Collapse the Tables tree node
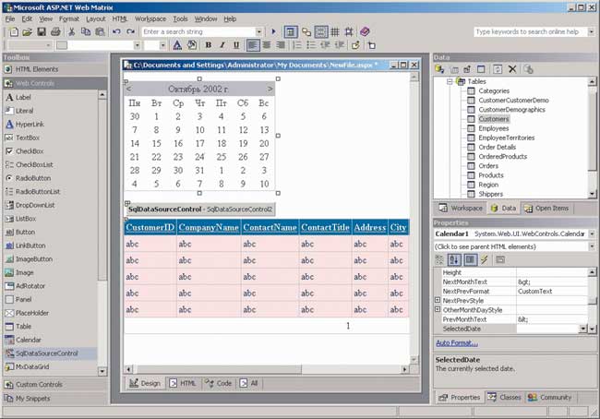This screenshot has width=600, height=419. tap(450, 81)
